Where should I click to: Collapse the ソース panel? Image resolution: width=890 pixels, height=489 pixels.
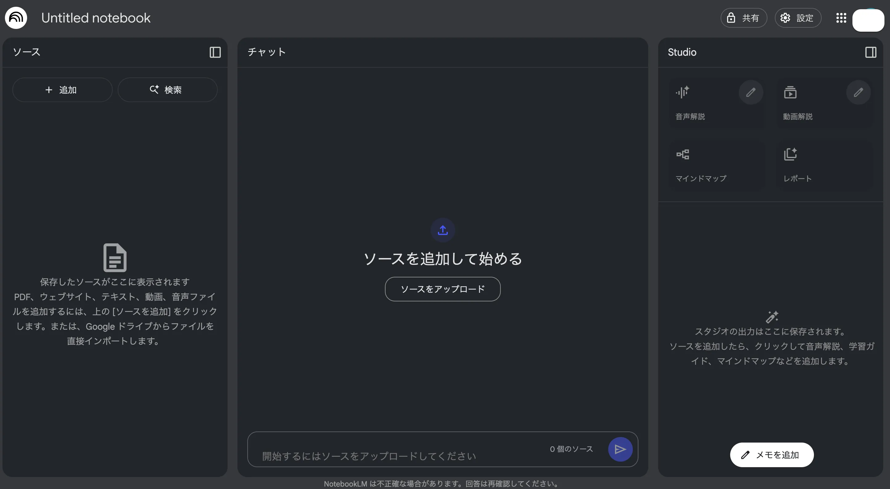point(215,52)
